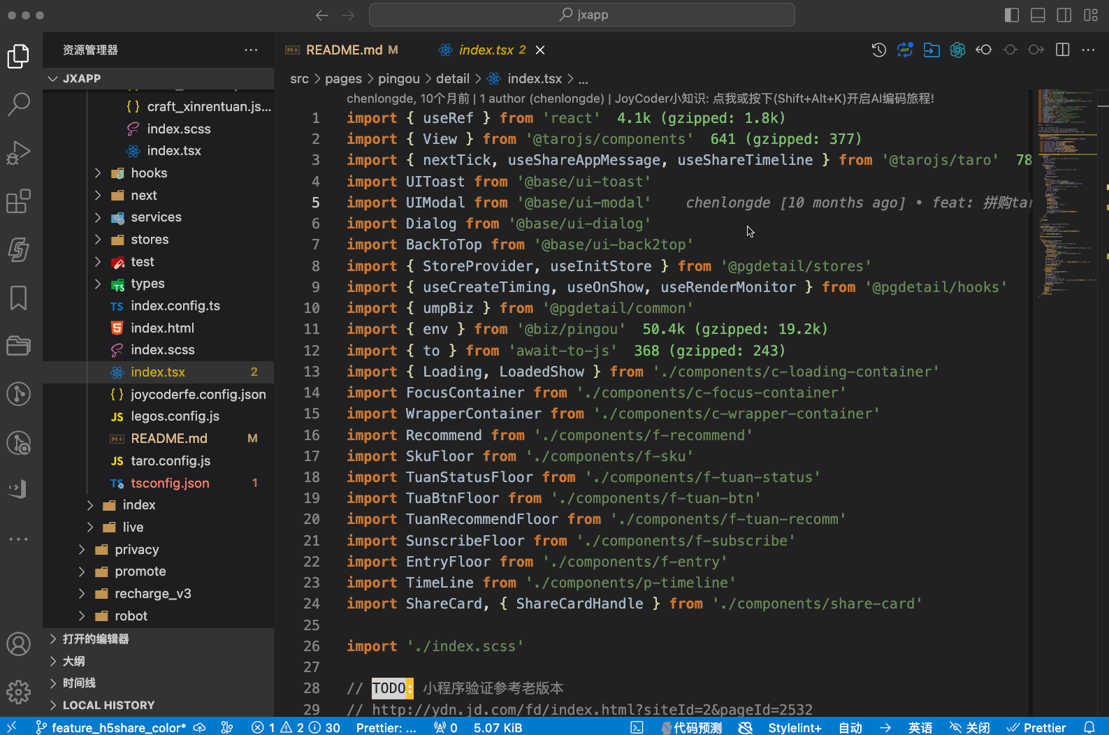Expand the 时间线 section
The width and height of the screenshot is (1109, 735).
pyautogui.click(x=159, y=683)
